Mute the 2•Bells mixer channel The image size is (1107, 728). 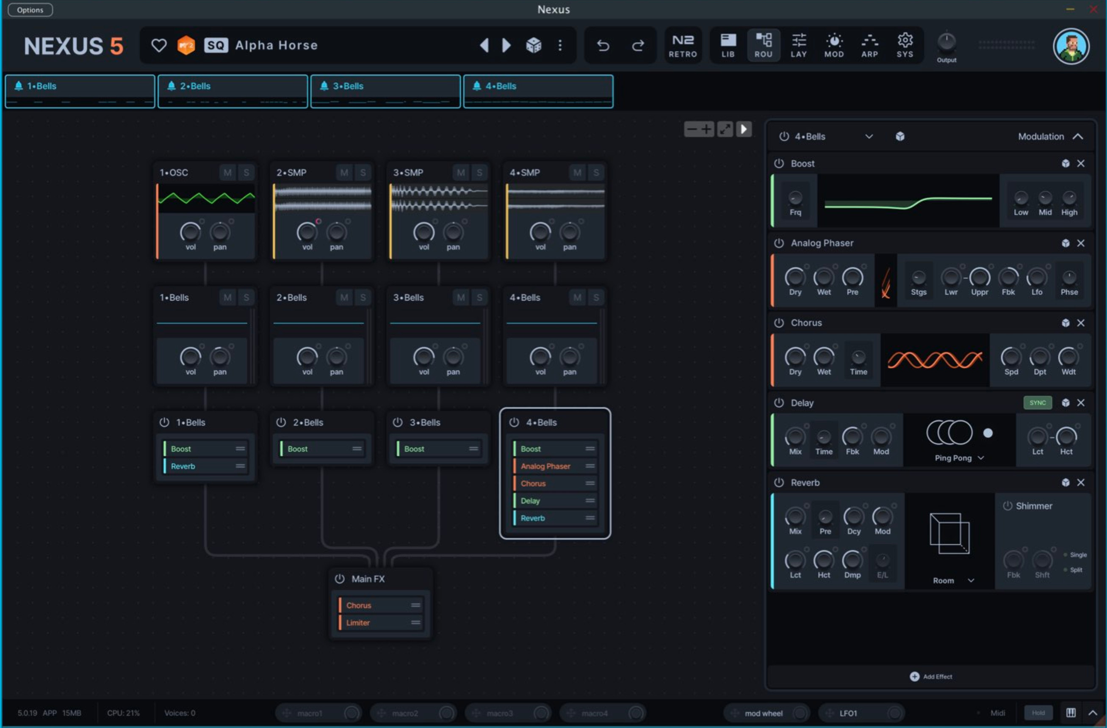coord(344,298)
